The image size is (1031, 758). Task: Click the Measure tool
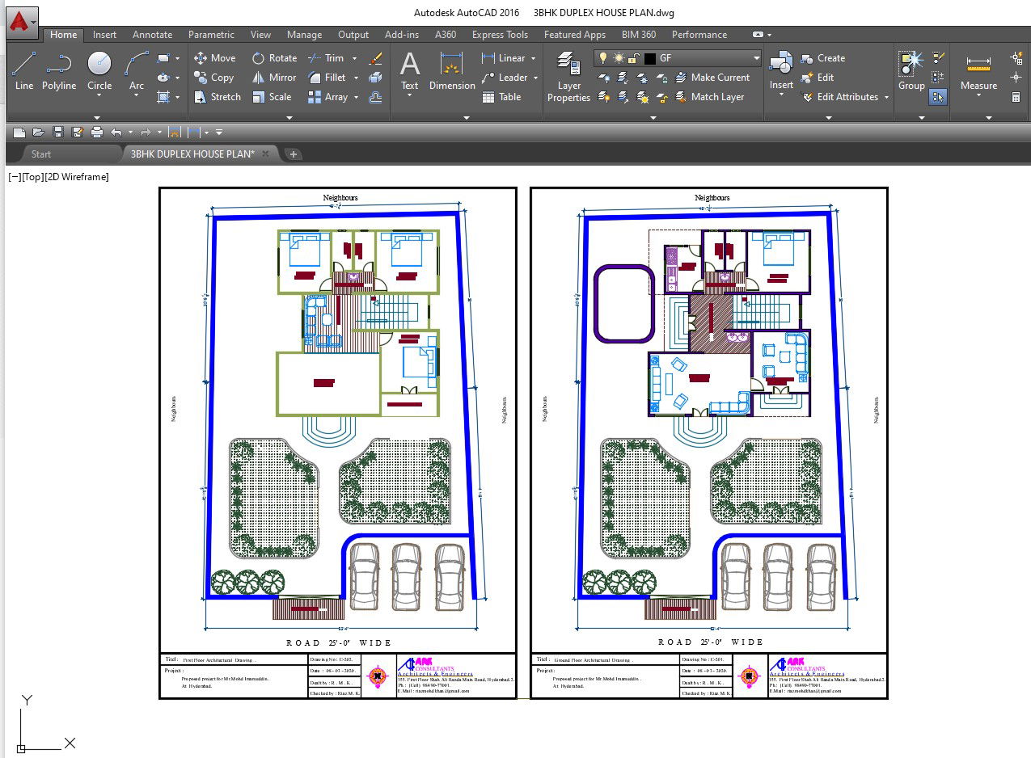[x=978, y=71]
